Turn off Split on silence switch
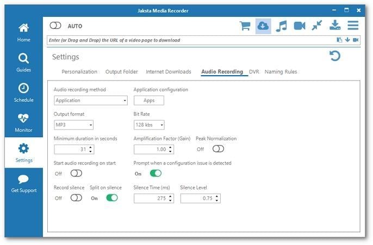This screenshot has height=245, width=373. (x=112, y=198)
